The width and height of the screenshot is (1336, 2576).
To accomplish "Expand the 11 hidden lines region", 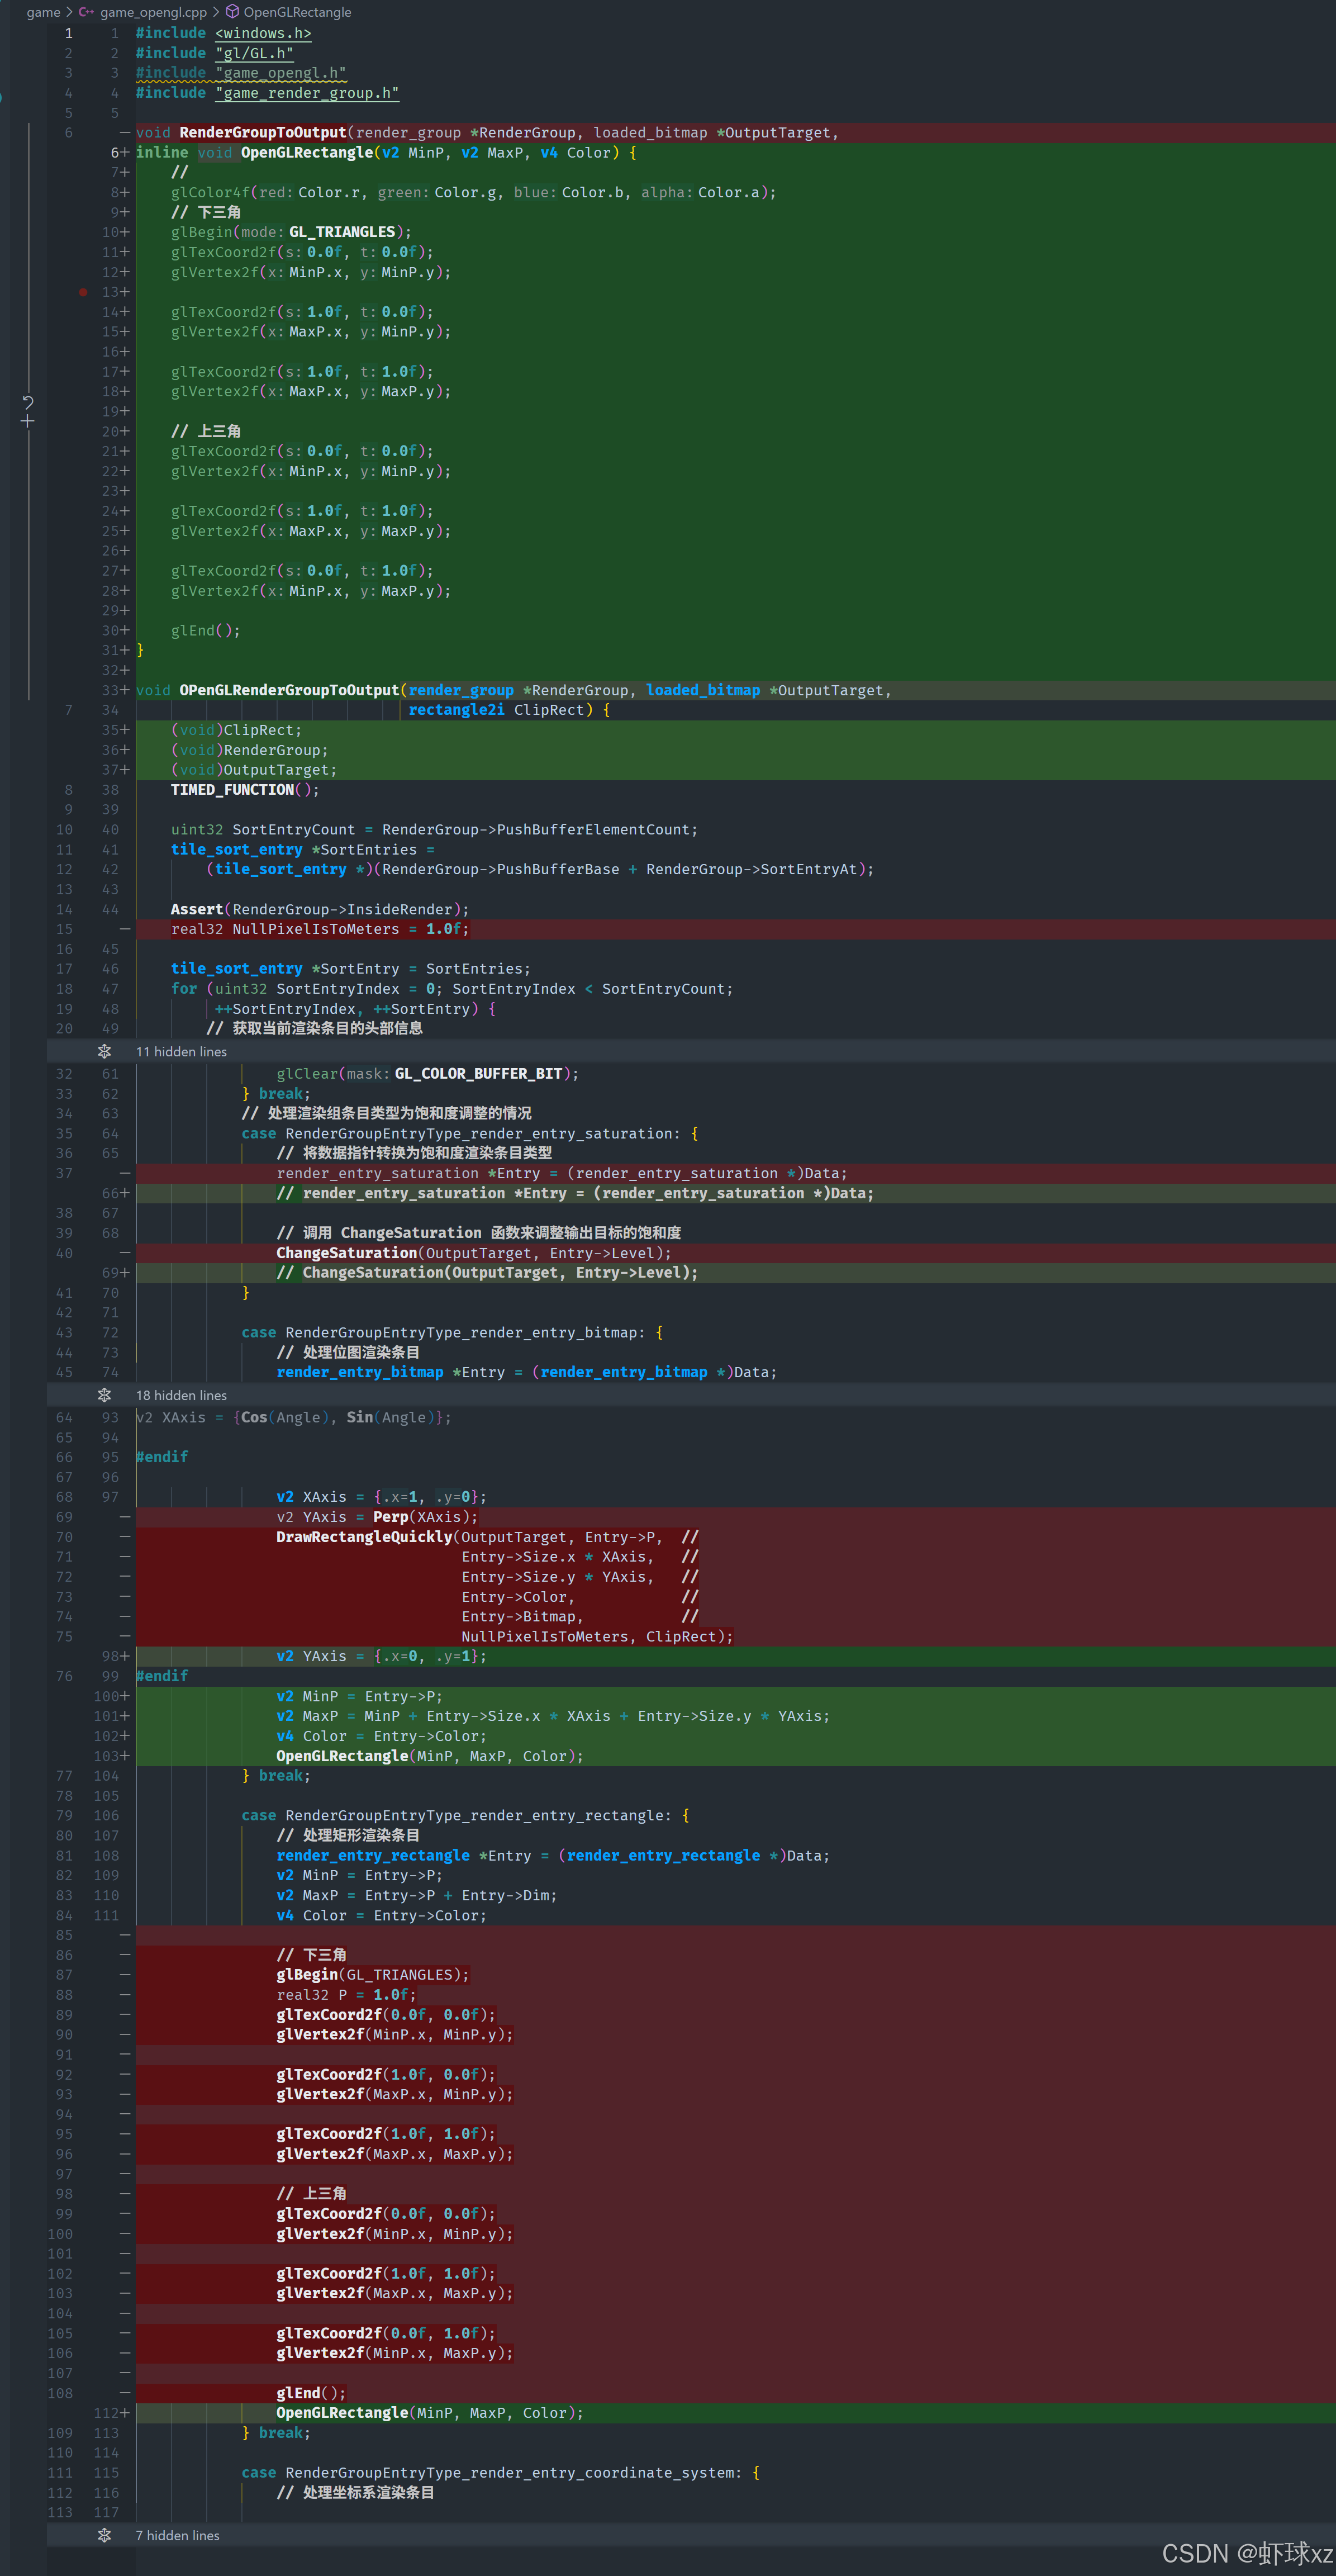I will [181, 1051].
